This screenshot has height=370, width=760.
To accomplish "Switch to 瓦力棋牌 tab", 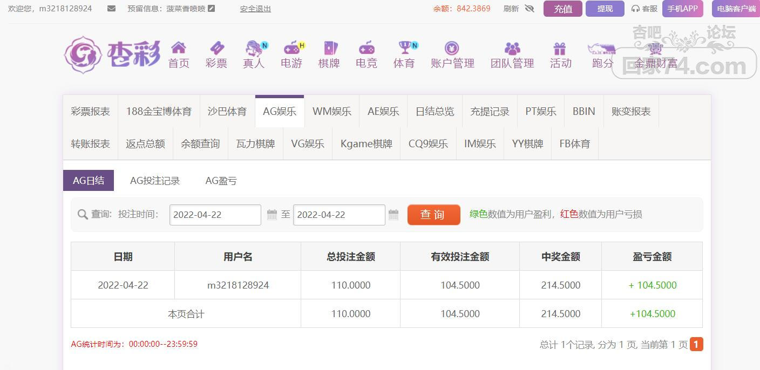I will pos(256,144).
